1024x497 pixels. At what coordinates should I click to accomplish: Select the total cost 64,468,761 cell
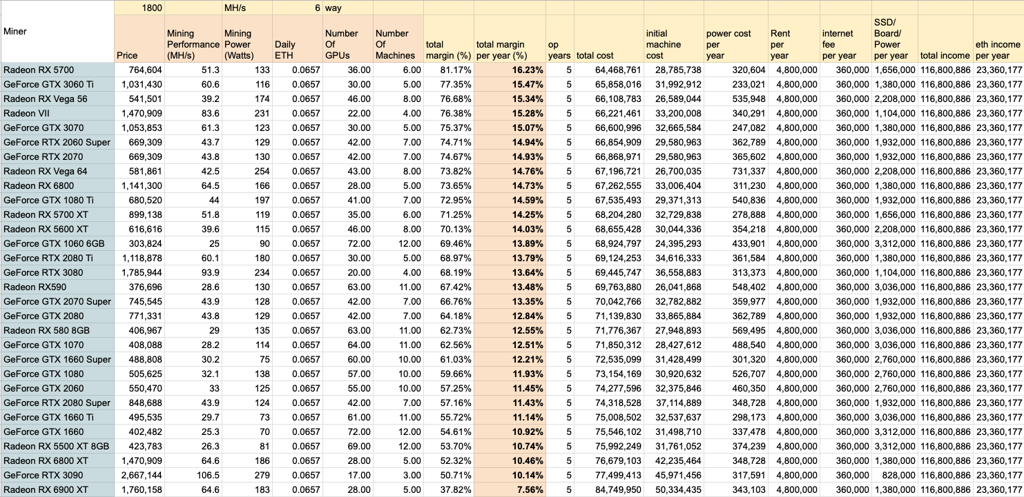(x=608, y=70)
